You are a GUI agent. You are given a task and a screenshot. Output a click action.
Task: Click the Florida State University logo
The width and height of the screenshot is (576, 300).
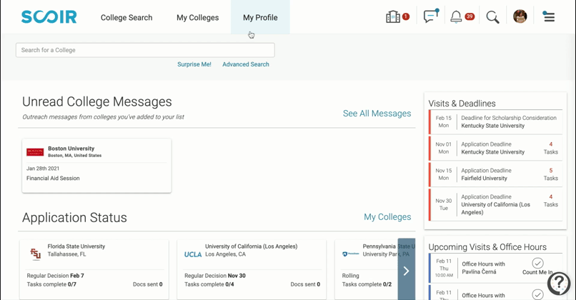36,254
